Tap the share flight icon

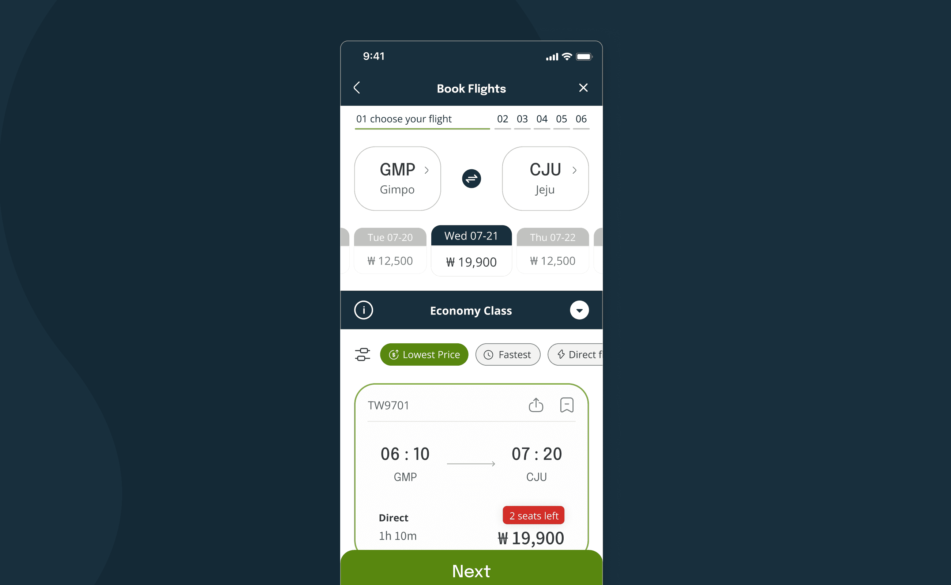click(x=537, y=404)
